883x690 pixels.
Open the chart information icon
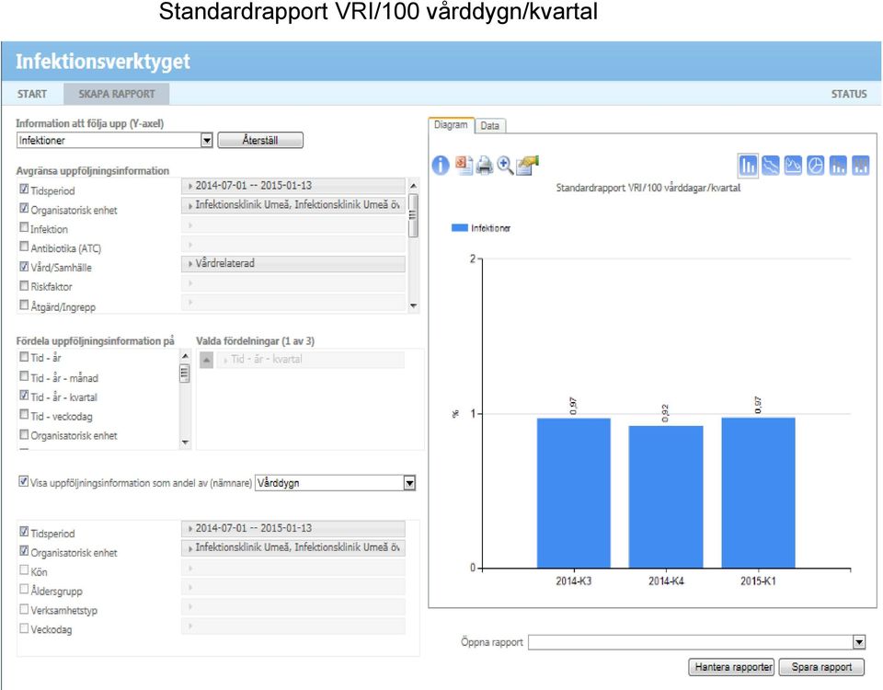(x=441, y=165)
